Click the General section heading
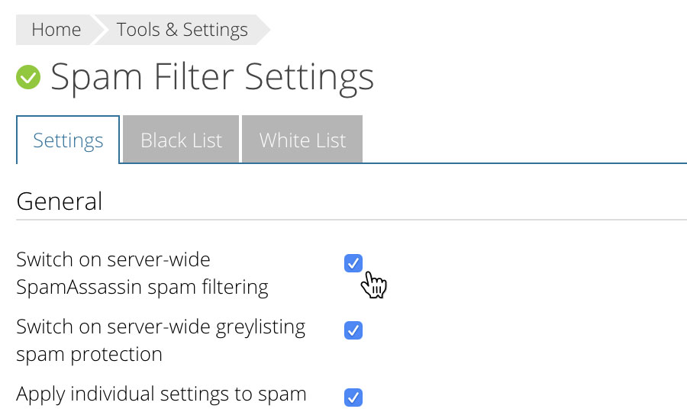Image resolution: width=687 pixels, height=412 pixels. tap(59, 201)
